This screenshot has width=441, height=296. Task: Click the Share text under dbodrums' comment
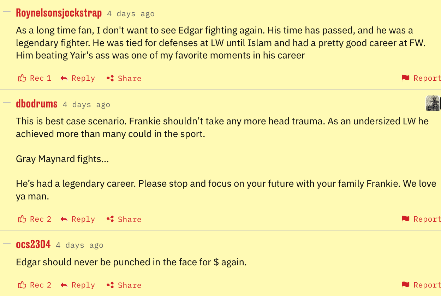tap(130, 219)
